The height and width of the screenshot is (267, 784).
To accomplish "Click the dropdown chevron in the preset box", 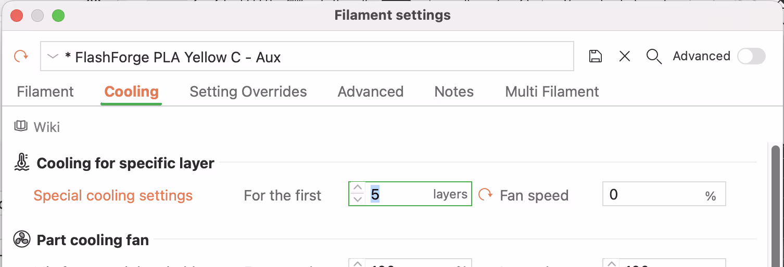I will (53, 56).
